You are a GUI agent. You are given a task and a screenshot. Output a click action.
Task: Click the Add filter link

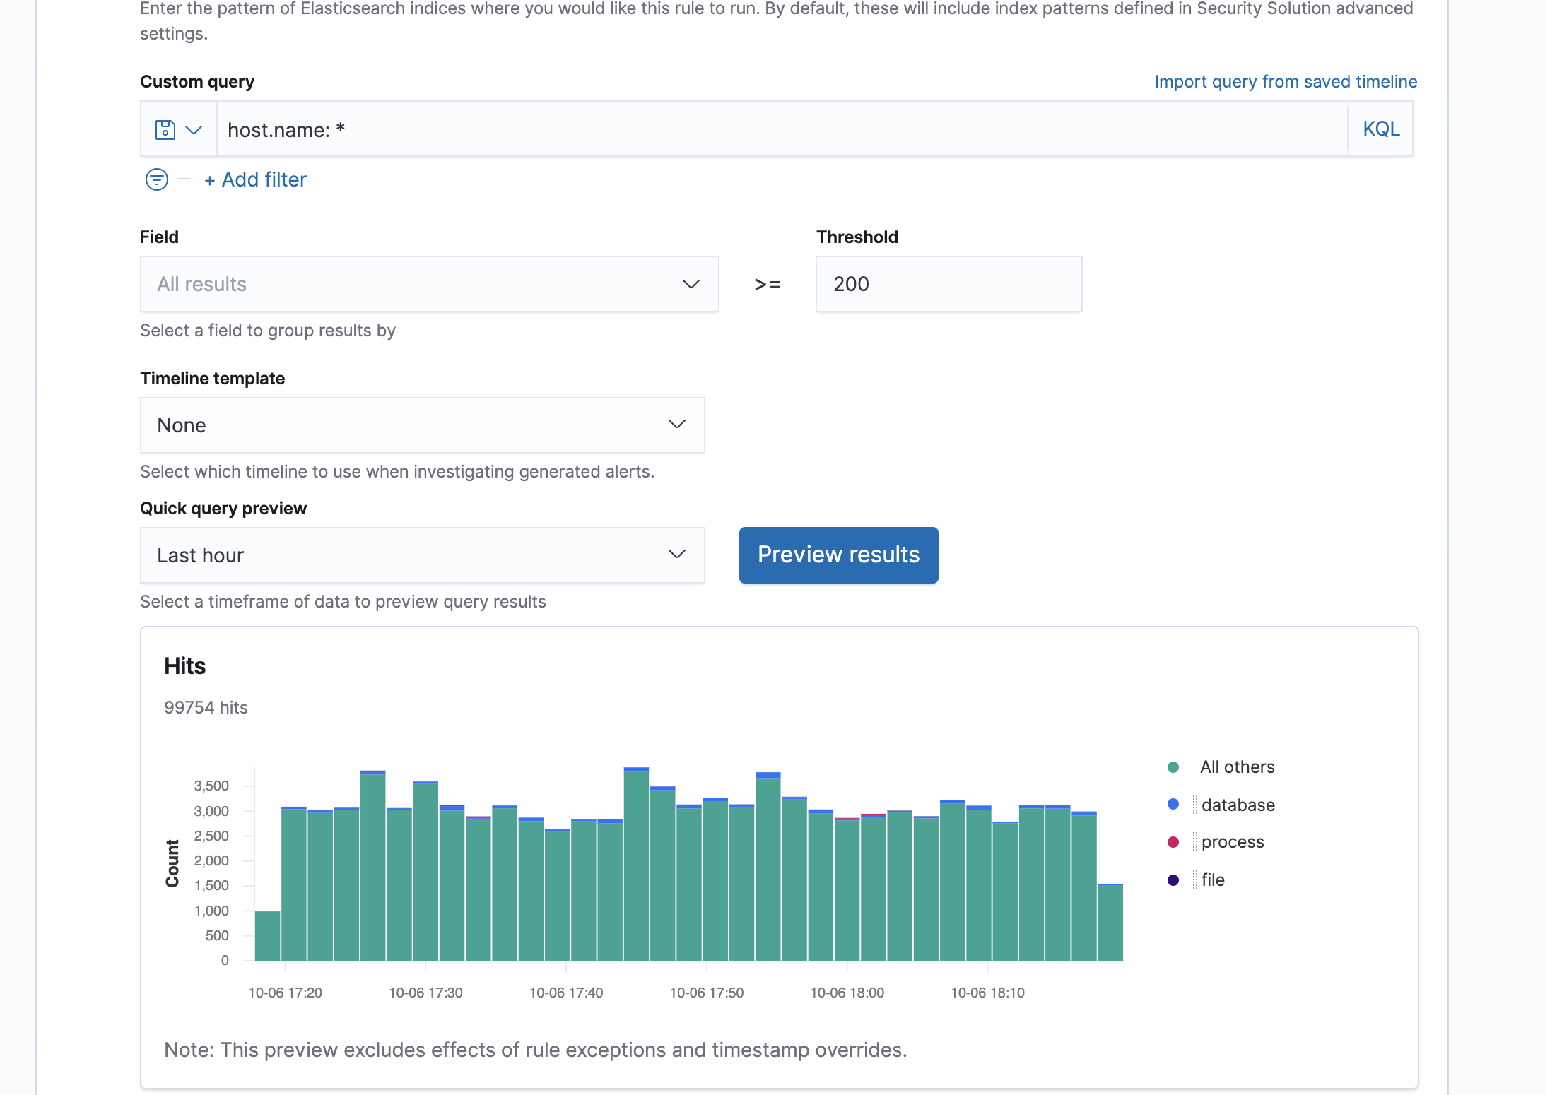tap(255, 179)
